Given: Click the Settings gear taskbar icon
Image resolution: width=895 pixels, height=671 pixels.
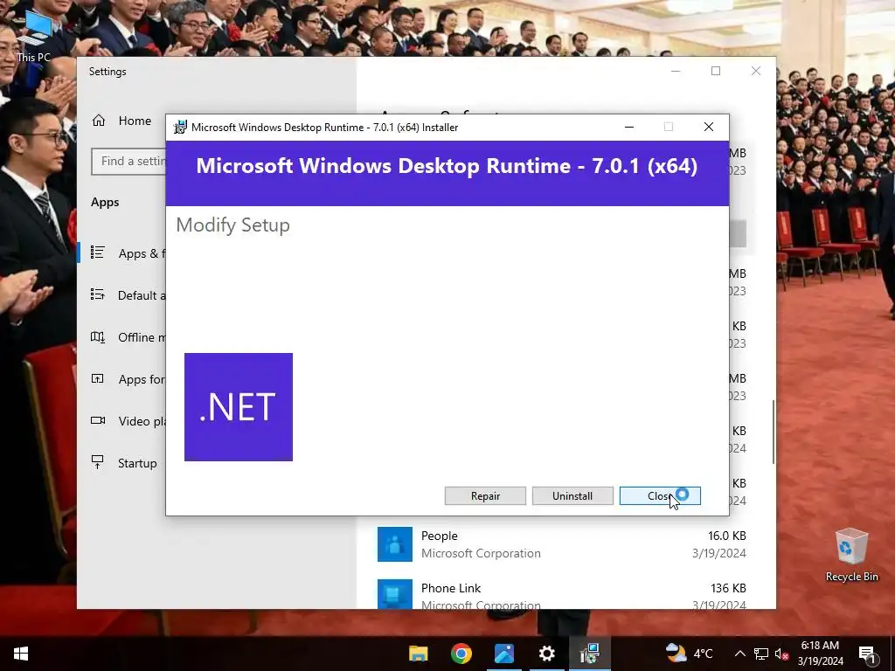Looking at the screenshot, I should 547,654.
